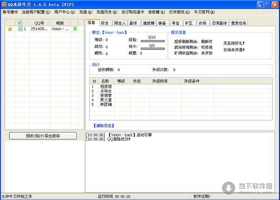
Task: Click the 【清除日志】 link
Action: coord(104,126)
